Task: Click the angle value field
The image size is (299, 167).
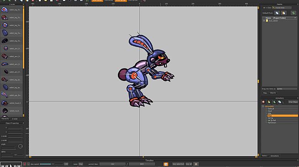Action: [x=9, y=148]
